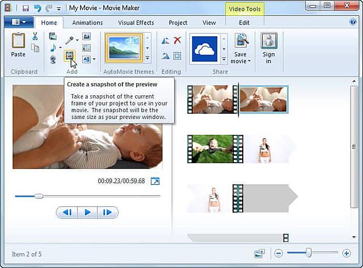
Task: Zoom in with plus button
Action: 347,253
